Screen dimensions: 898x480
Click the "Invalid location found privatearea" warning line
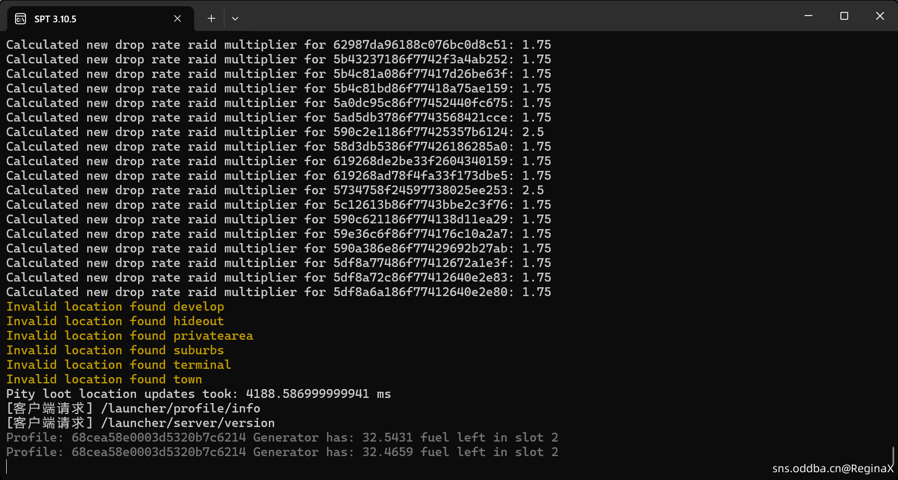click(x=130, y=336)
